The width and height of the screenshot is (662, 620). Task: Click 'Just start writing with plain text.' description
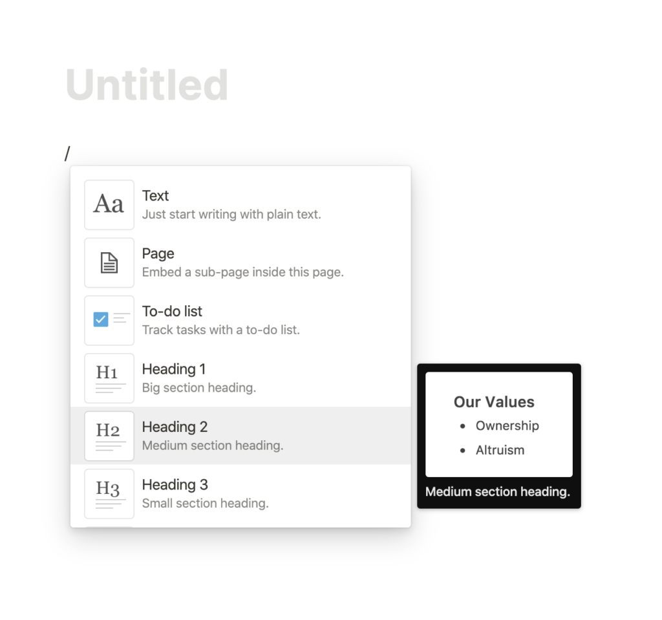[x=231, y=215]
